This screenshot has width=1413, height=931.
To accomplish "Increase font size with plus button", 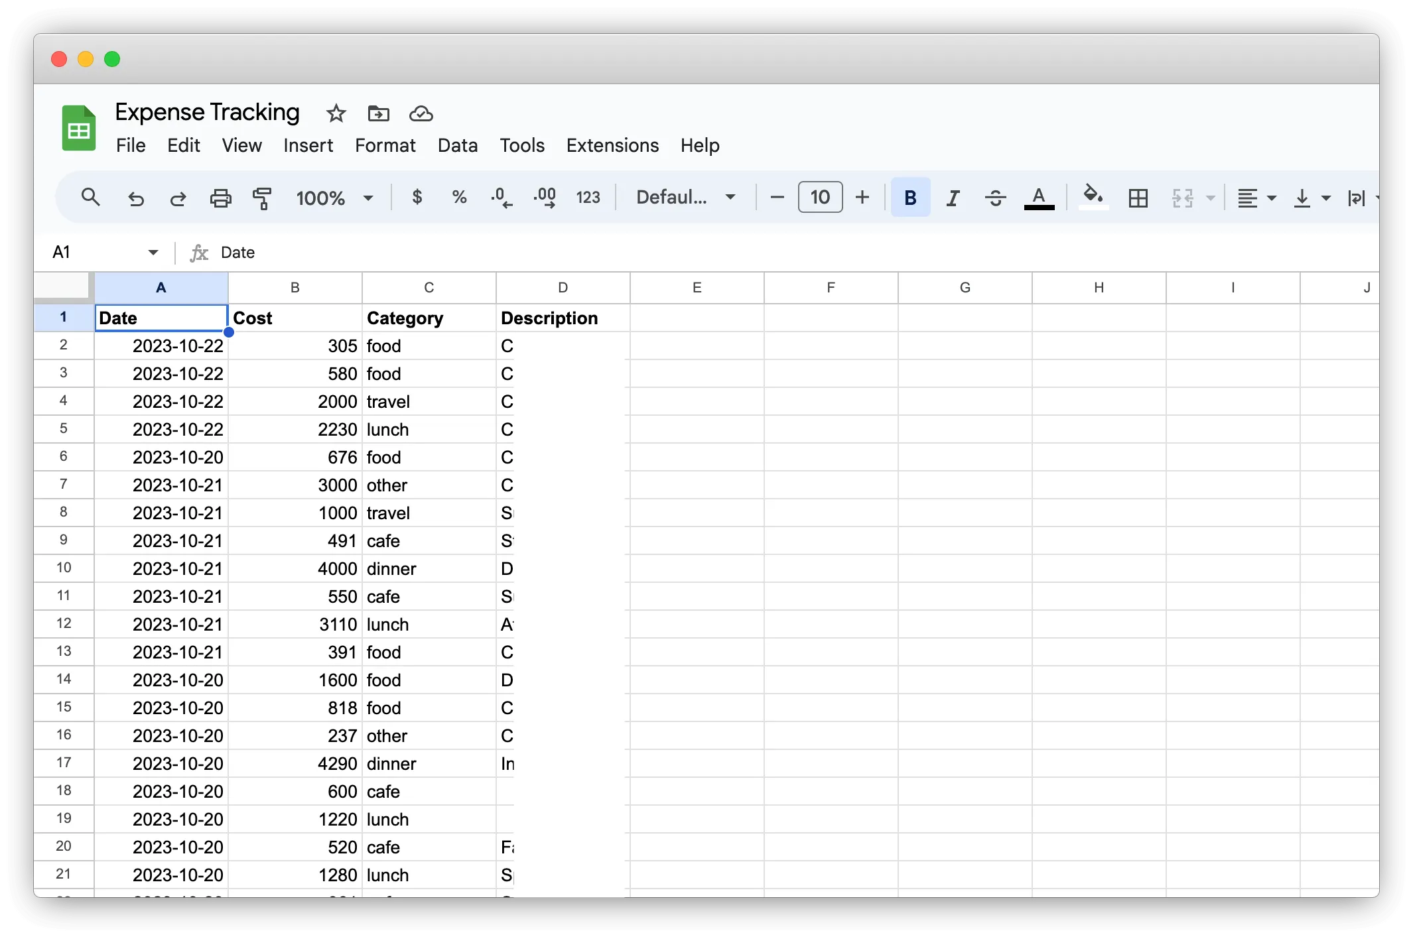I will point(862,198).
